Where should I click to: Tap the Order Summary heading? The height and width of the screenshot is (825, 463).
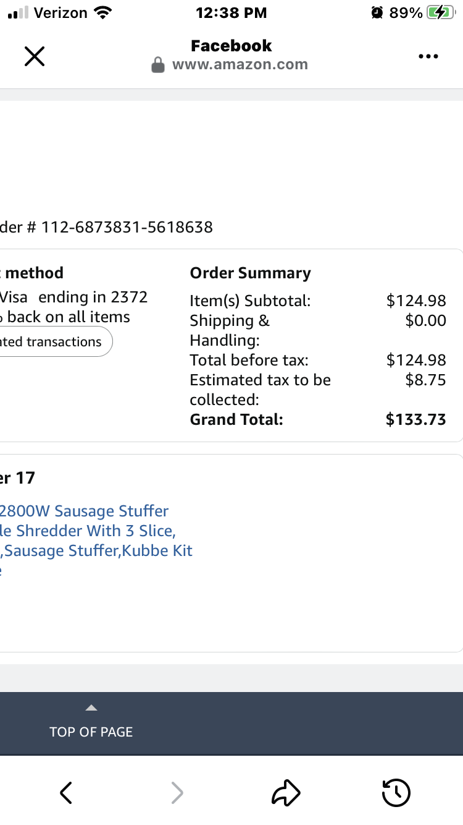[x=250, y=273]
